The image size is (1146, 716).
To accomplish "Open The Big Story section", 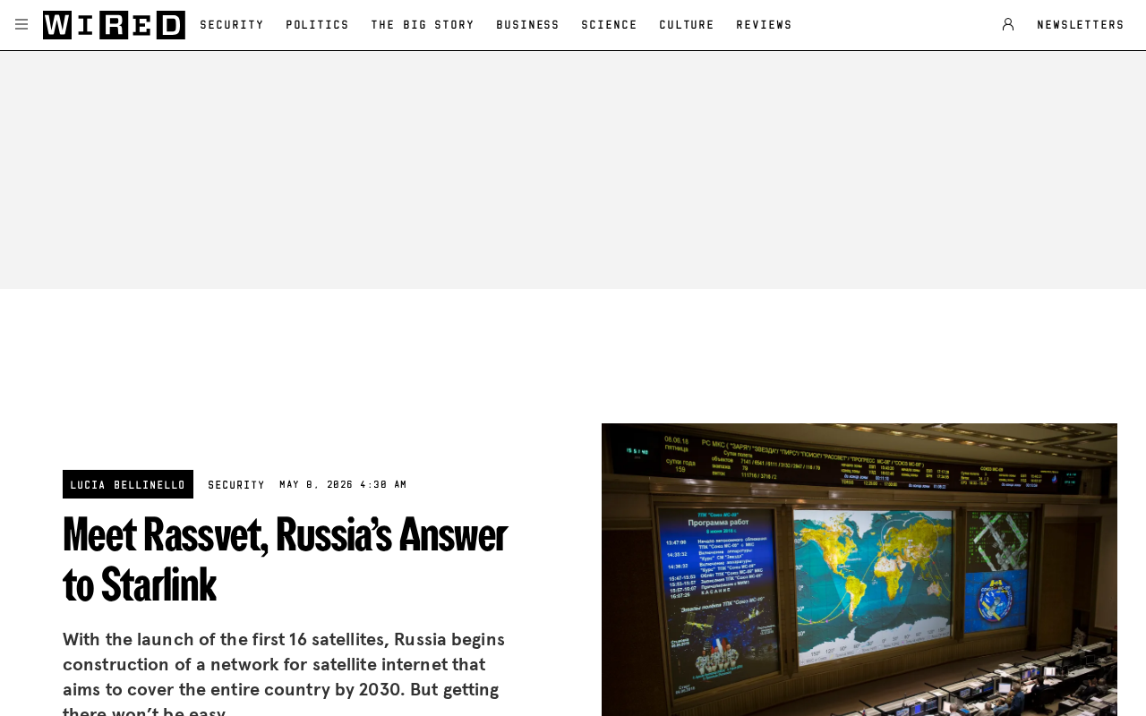I will coord(423,25).
